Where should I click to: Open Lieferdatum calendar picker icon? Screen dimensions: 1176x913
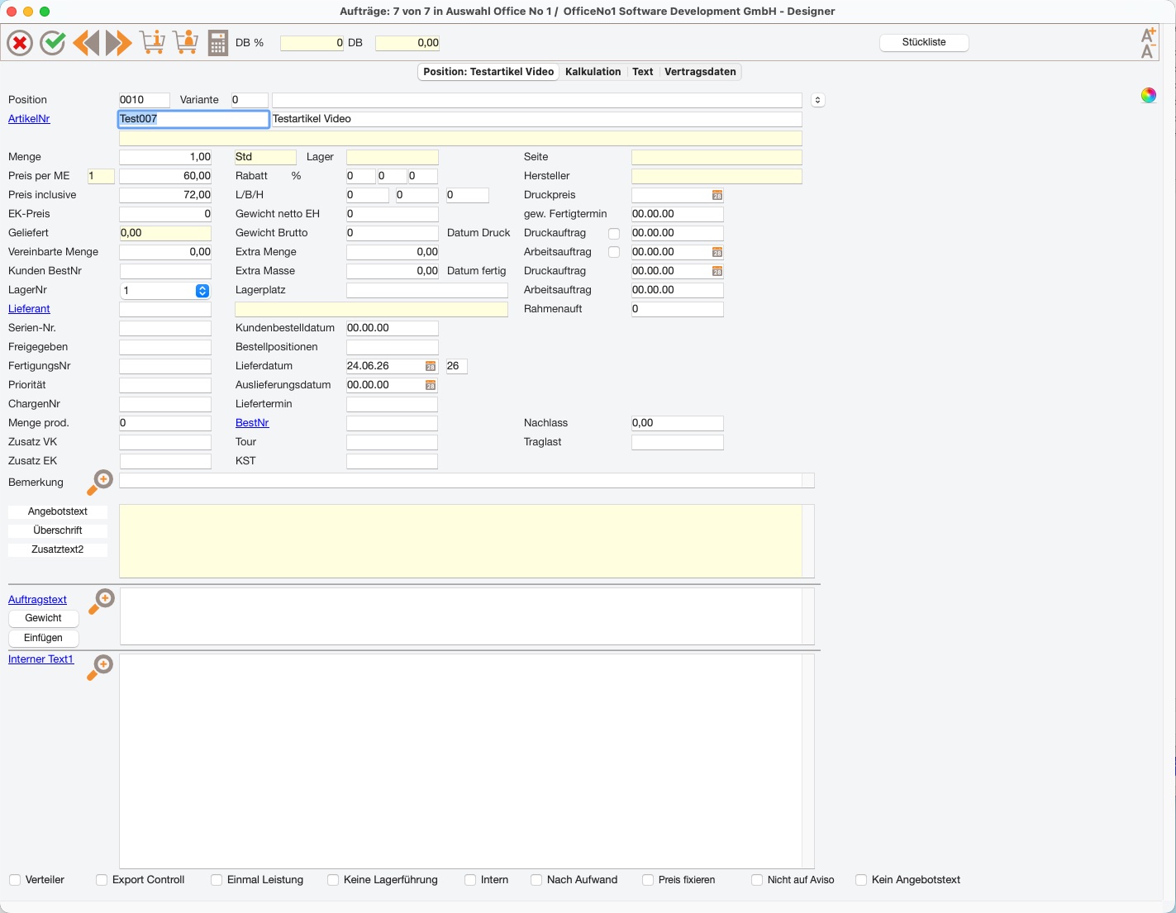pyautogui.click(x=431, y=366)
